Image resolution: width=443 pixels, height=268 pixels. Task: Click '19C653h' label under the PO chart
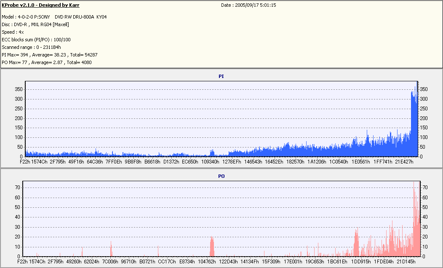coord(315,262)
